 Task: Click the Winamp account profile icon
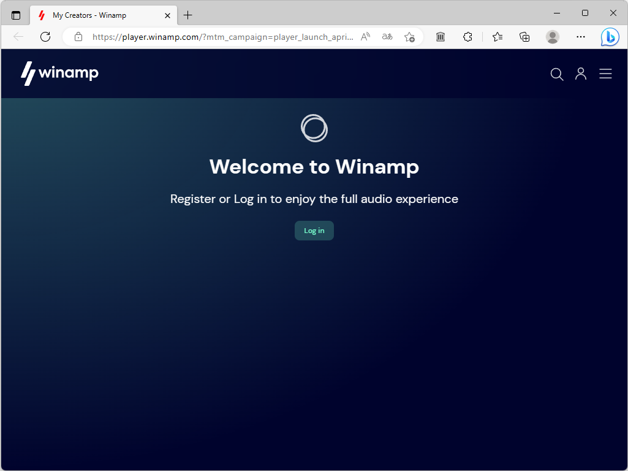581,74
